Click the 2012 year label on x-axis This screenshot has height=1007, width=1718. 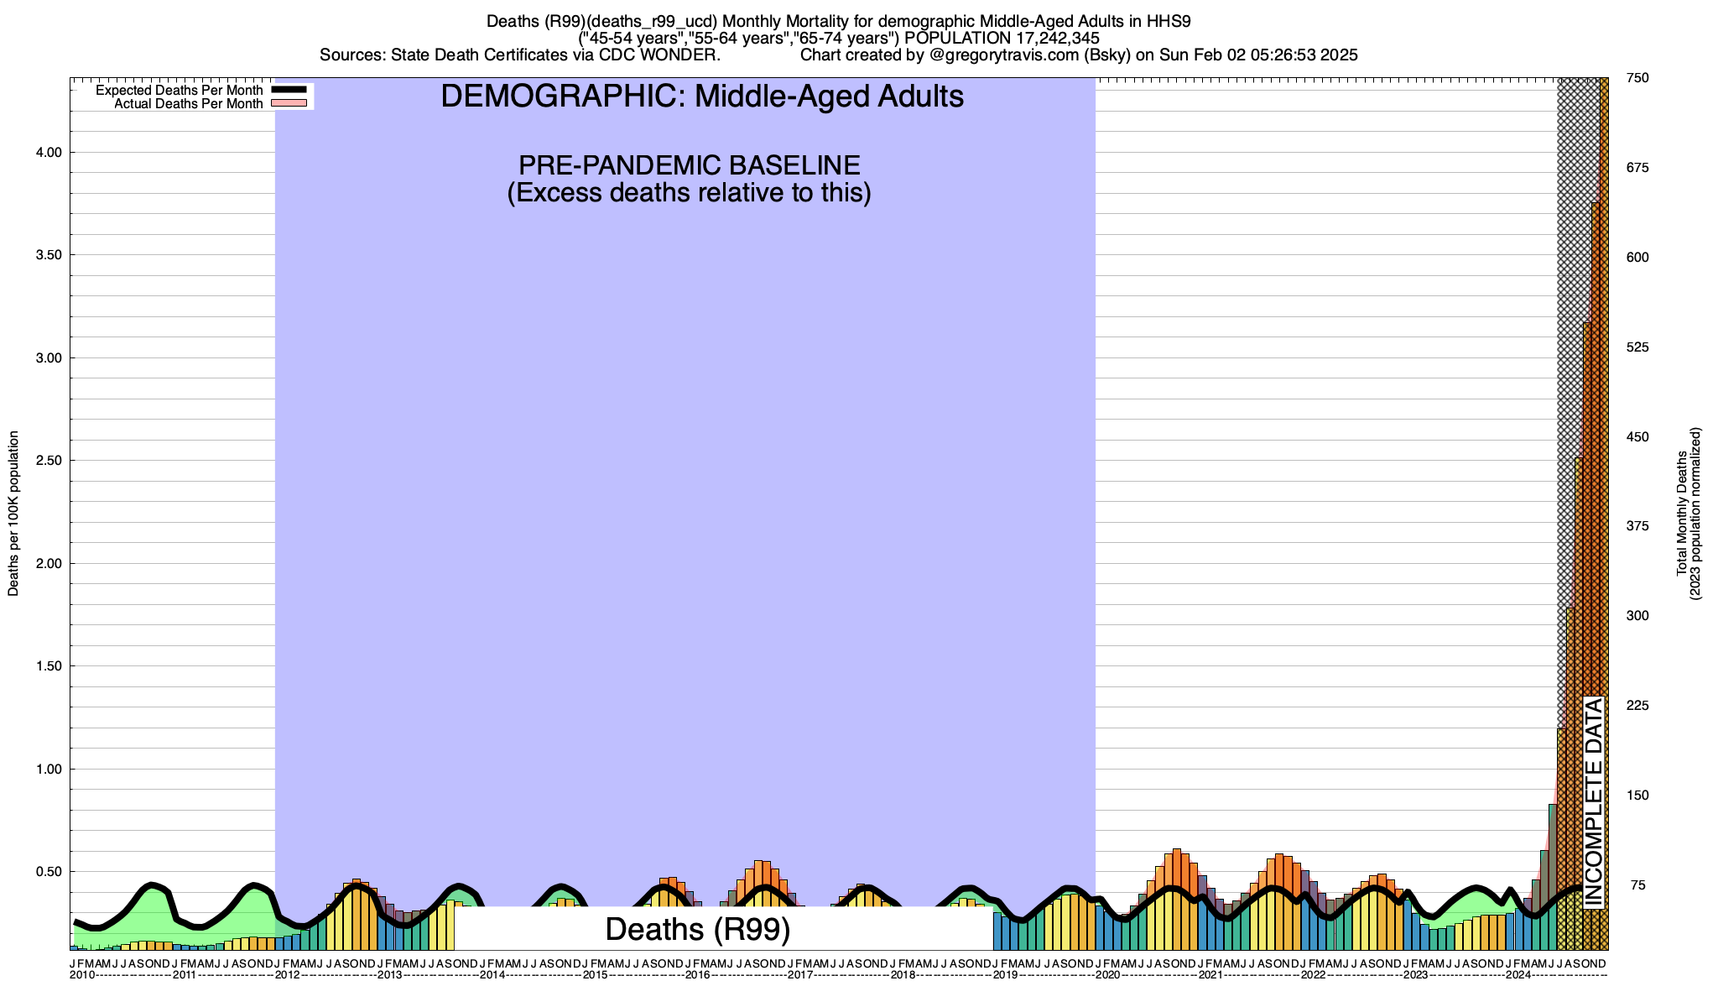pos(287,975)
